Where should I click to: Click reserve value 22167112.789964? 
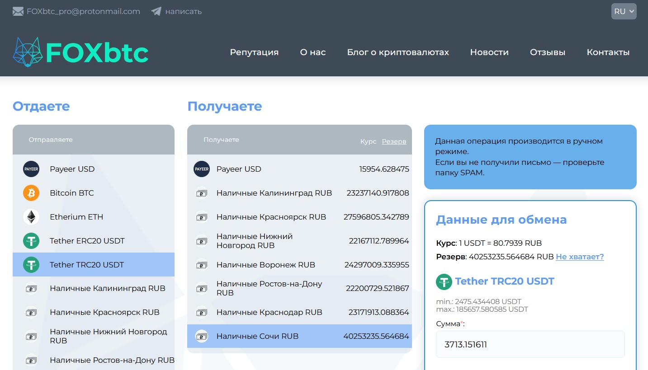click(379, 241)
